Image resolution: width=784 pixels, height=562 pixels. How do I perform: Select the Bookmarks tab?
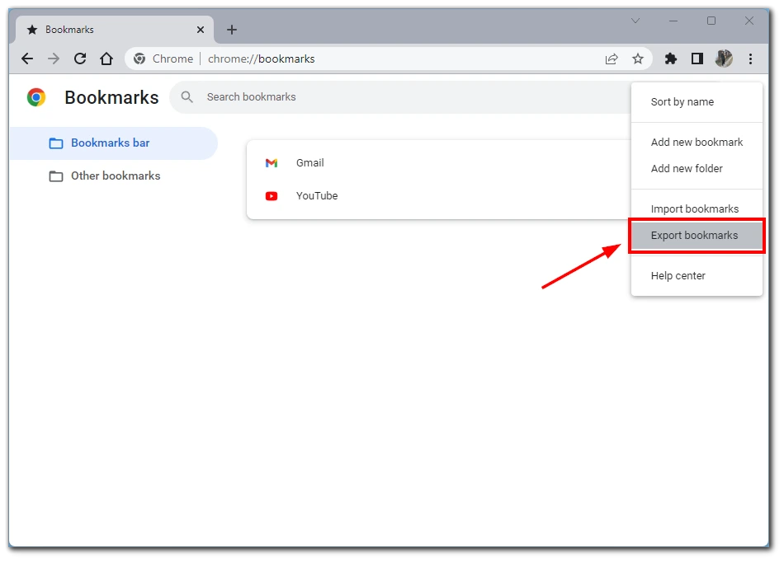(115, 30)
